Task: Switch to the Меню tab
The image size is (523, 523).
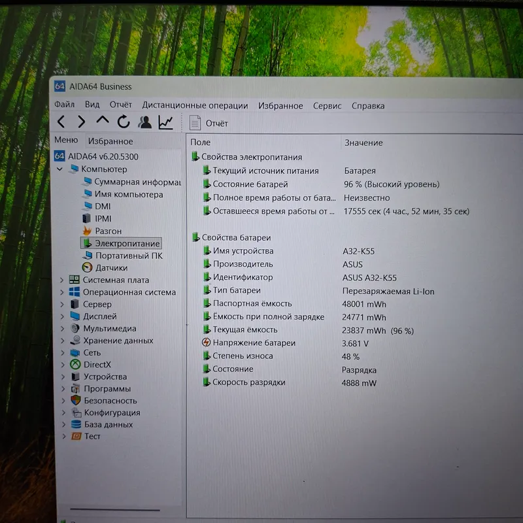Action: coord(66,140)
